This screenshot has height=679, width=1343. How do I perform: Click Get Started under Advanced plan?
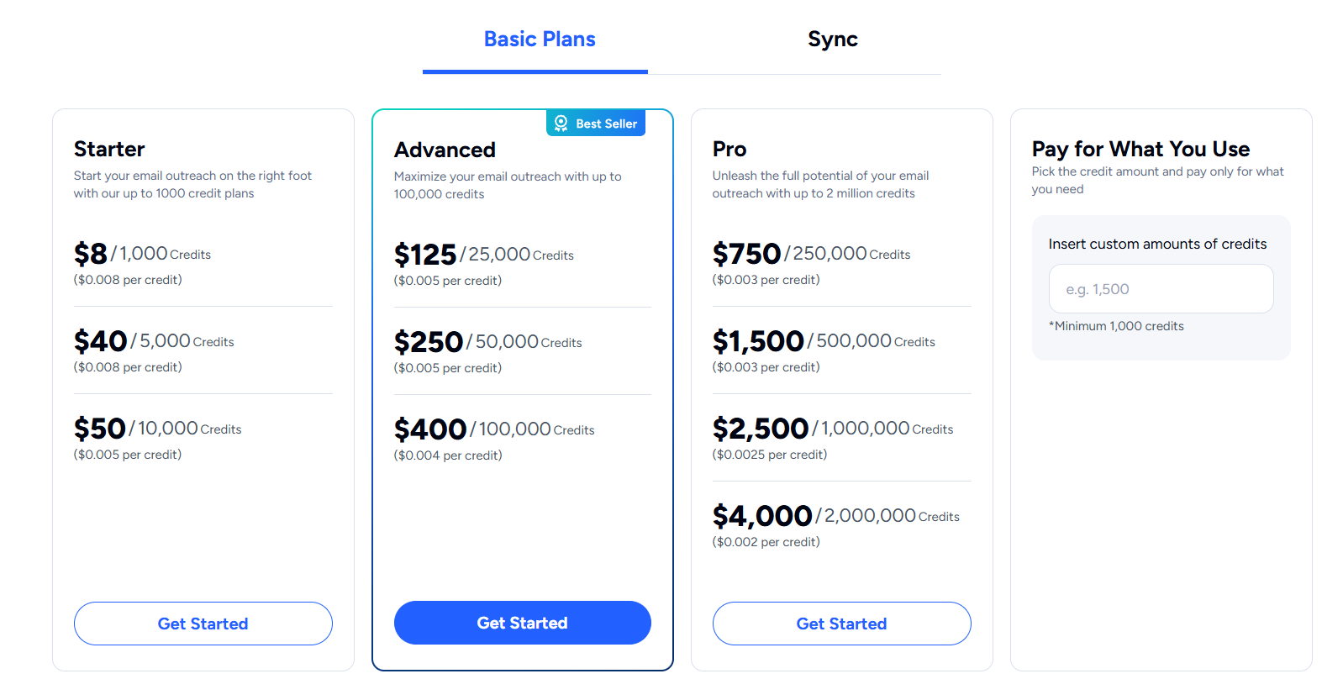522,623
